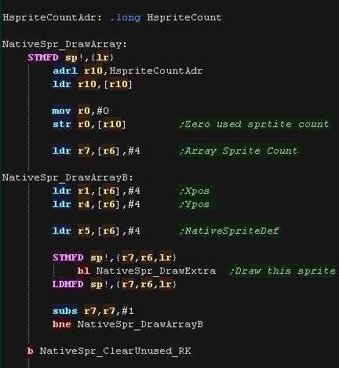Screen dimensions: 339x368
Task: Click the NativeSpr_ClearUnused_RK branch target
Action: point(115,351)
